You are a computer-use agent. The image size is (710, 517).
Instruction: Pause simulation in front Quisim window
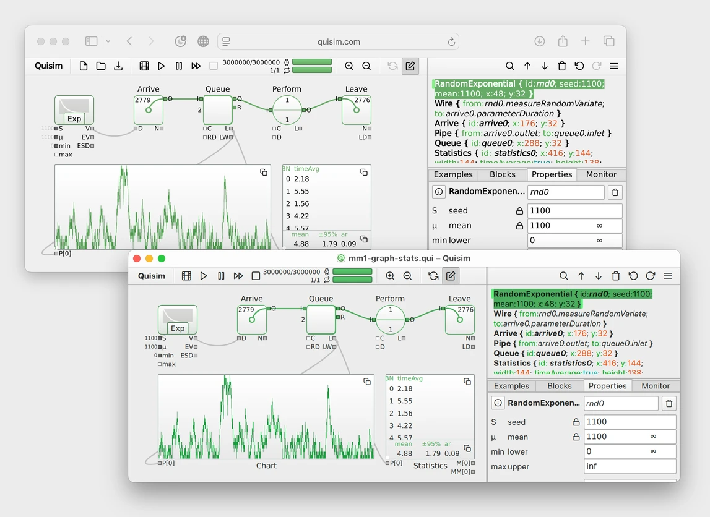pyautogui.click(x=221, y=276)
